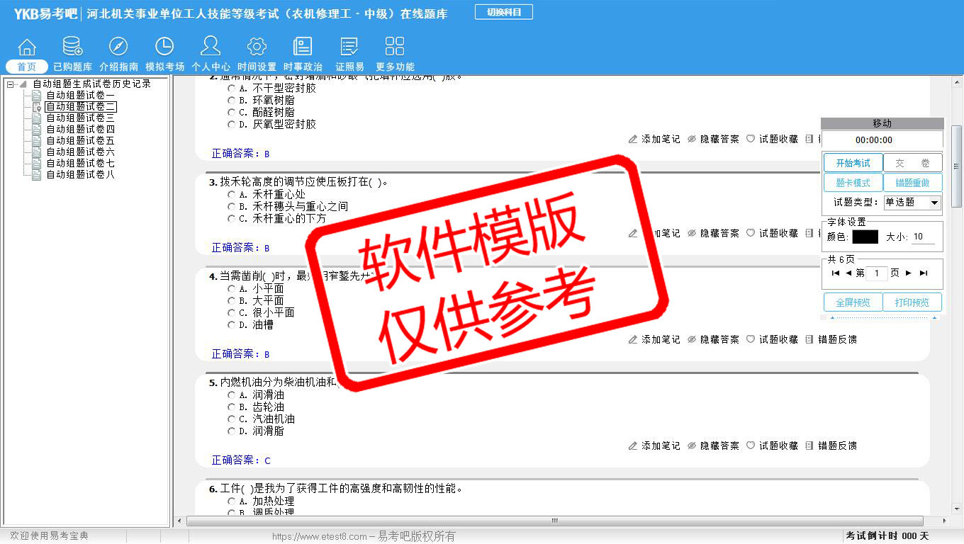Go to first page arrow
Image resolution: width=964 pixels, height=544 pixels.
coord(836,273)
